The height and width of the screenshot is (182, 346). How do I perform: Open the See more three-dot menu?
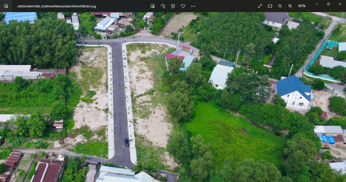click(x=193, y=6)
